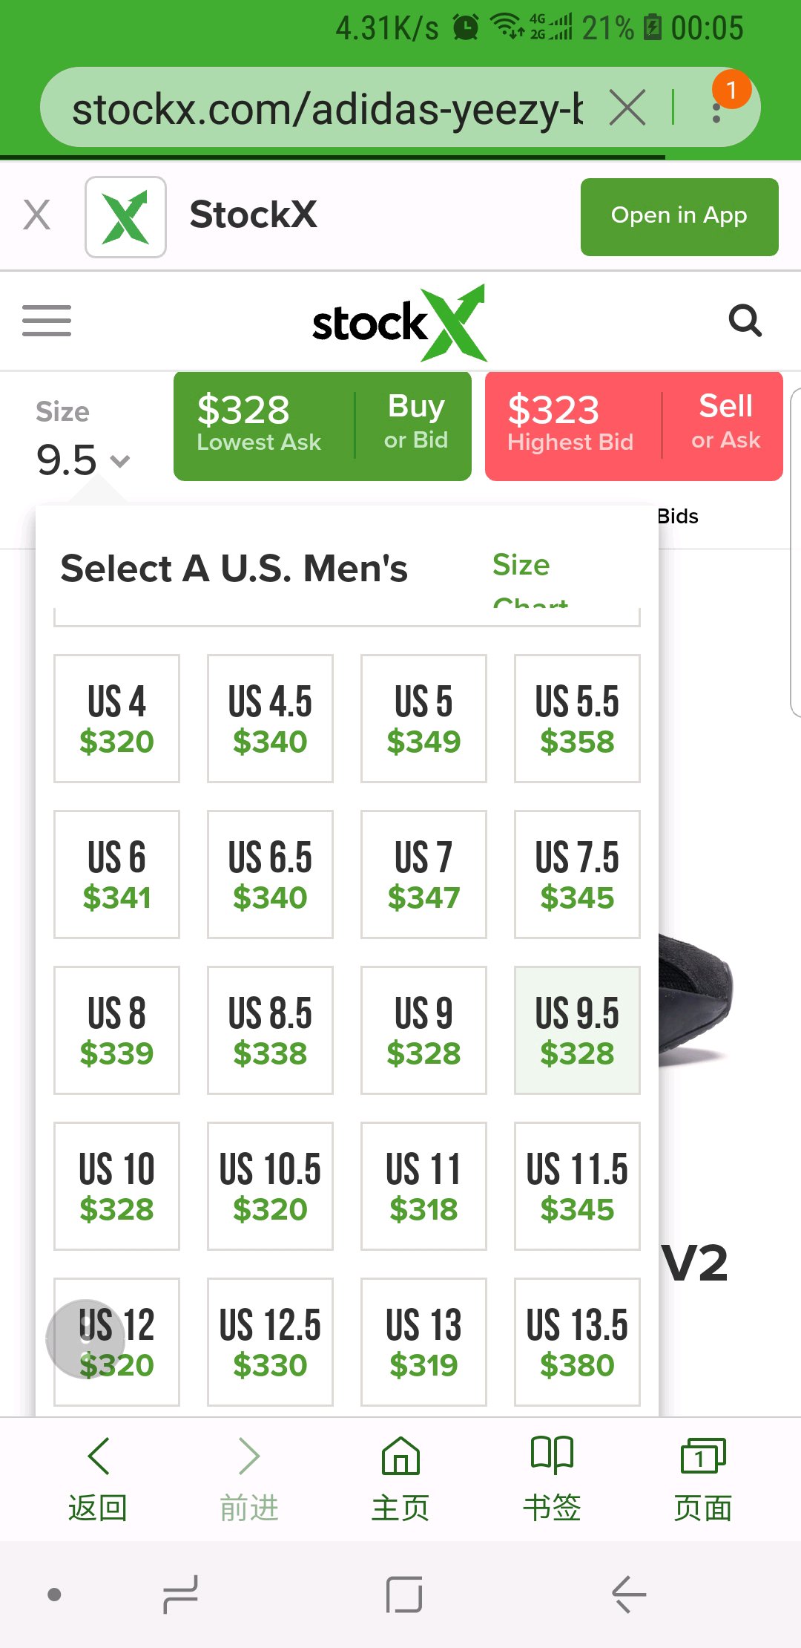The image size is (801, 1648).
Task: Open the browser tabs page icon
Action: coord(703,1478)
